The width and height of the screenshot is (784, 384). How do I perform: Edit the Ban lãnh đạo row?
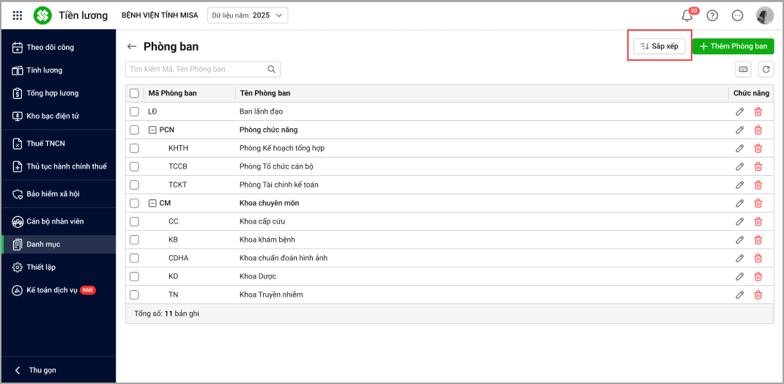740,111
